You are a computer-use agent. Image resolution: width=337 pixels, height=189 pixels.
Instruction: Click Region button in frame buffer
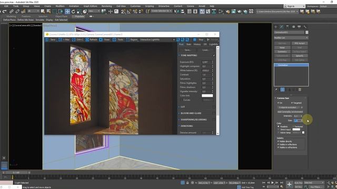[132, 40]
